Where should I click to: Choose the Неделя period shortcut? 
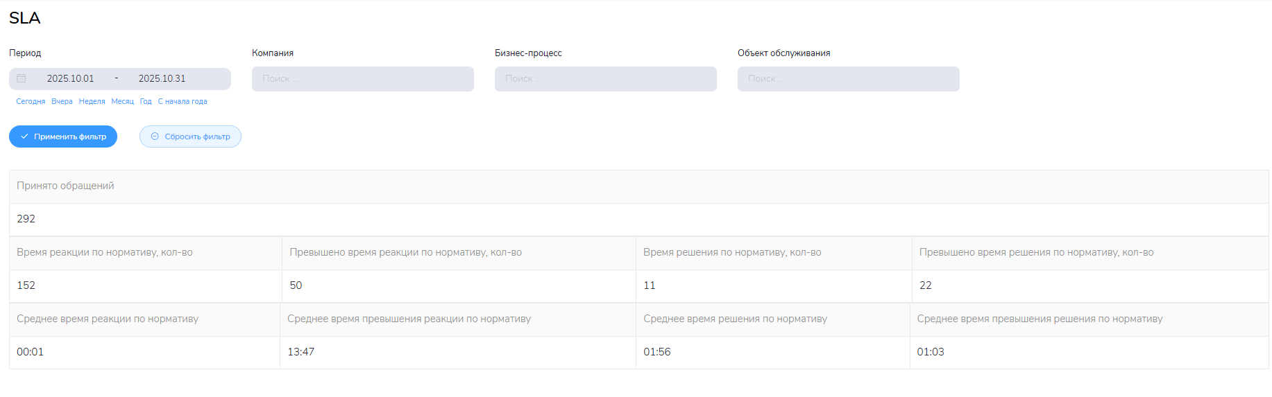(92, 102)
